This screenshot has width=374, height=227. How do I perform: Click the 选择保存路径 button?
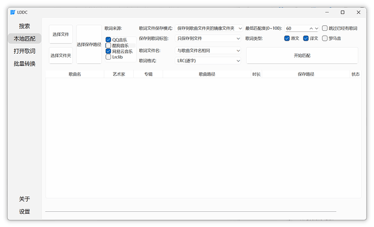[x=89, y=44]
